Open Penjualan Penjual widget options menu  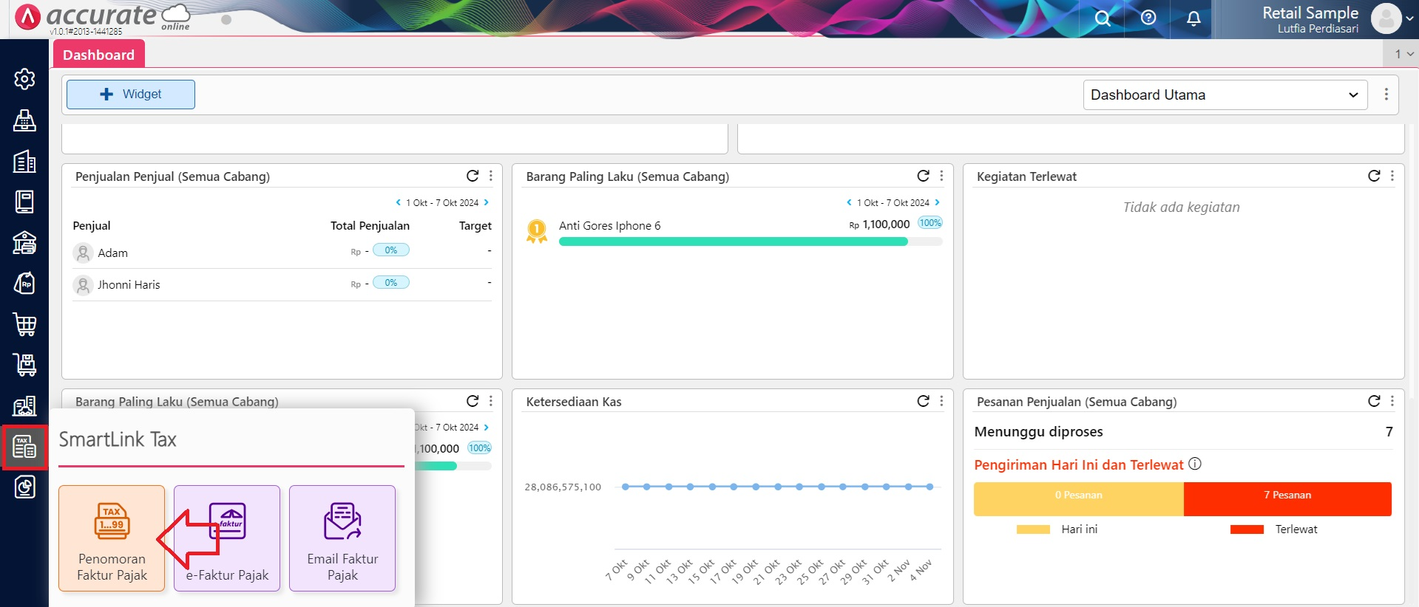[x=491, y=176]
